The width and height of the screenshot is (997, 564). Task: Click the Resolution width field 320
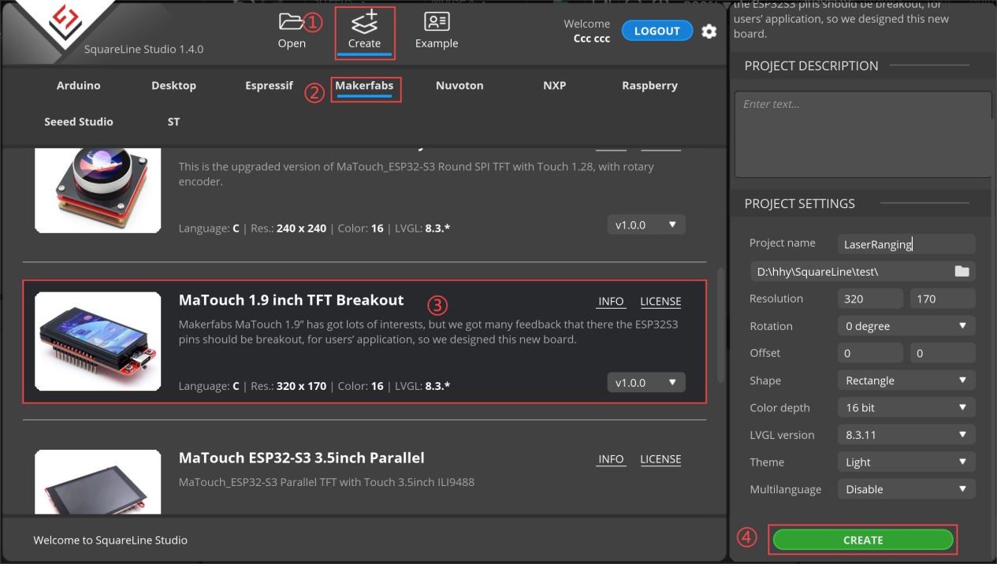click(x=870, y=299)
